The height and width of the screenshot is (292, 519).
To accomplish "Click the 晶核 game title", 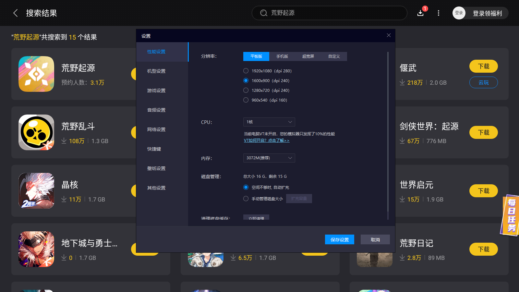I will pyautogui.click(x=70, y=185).
